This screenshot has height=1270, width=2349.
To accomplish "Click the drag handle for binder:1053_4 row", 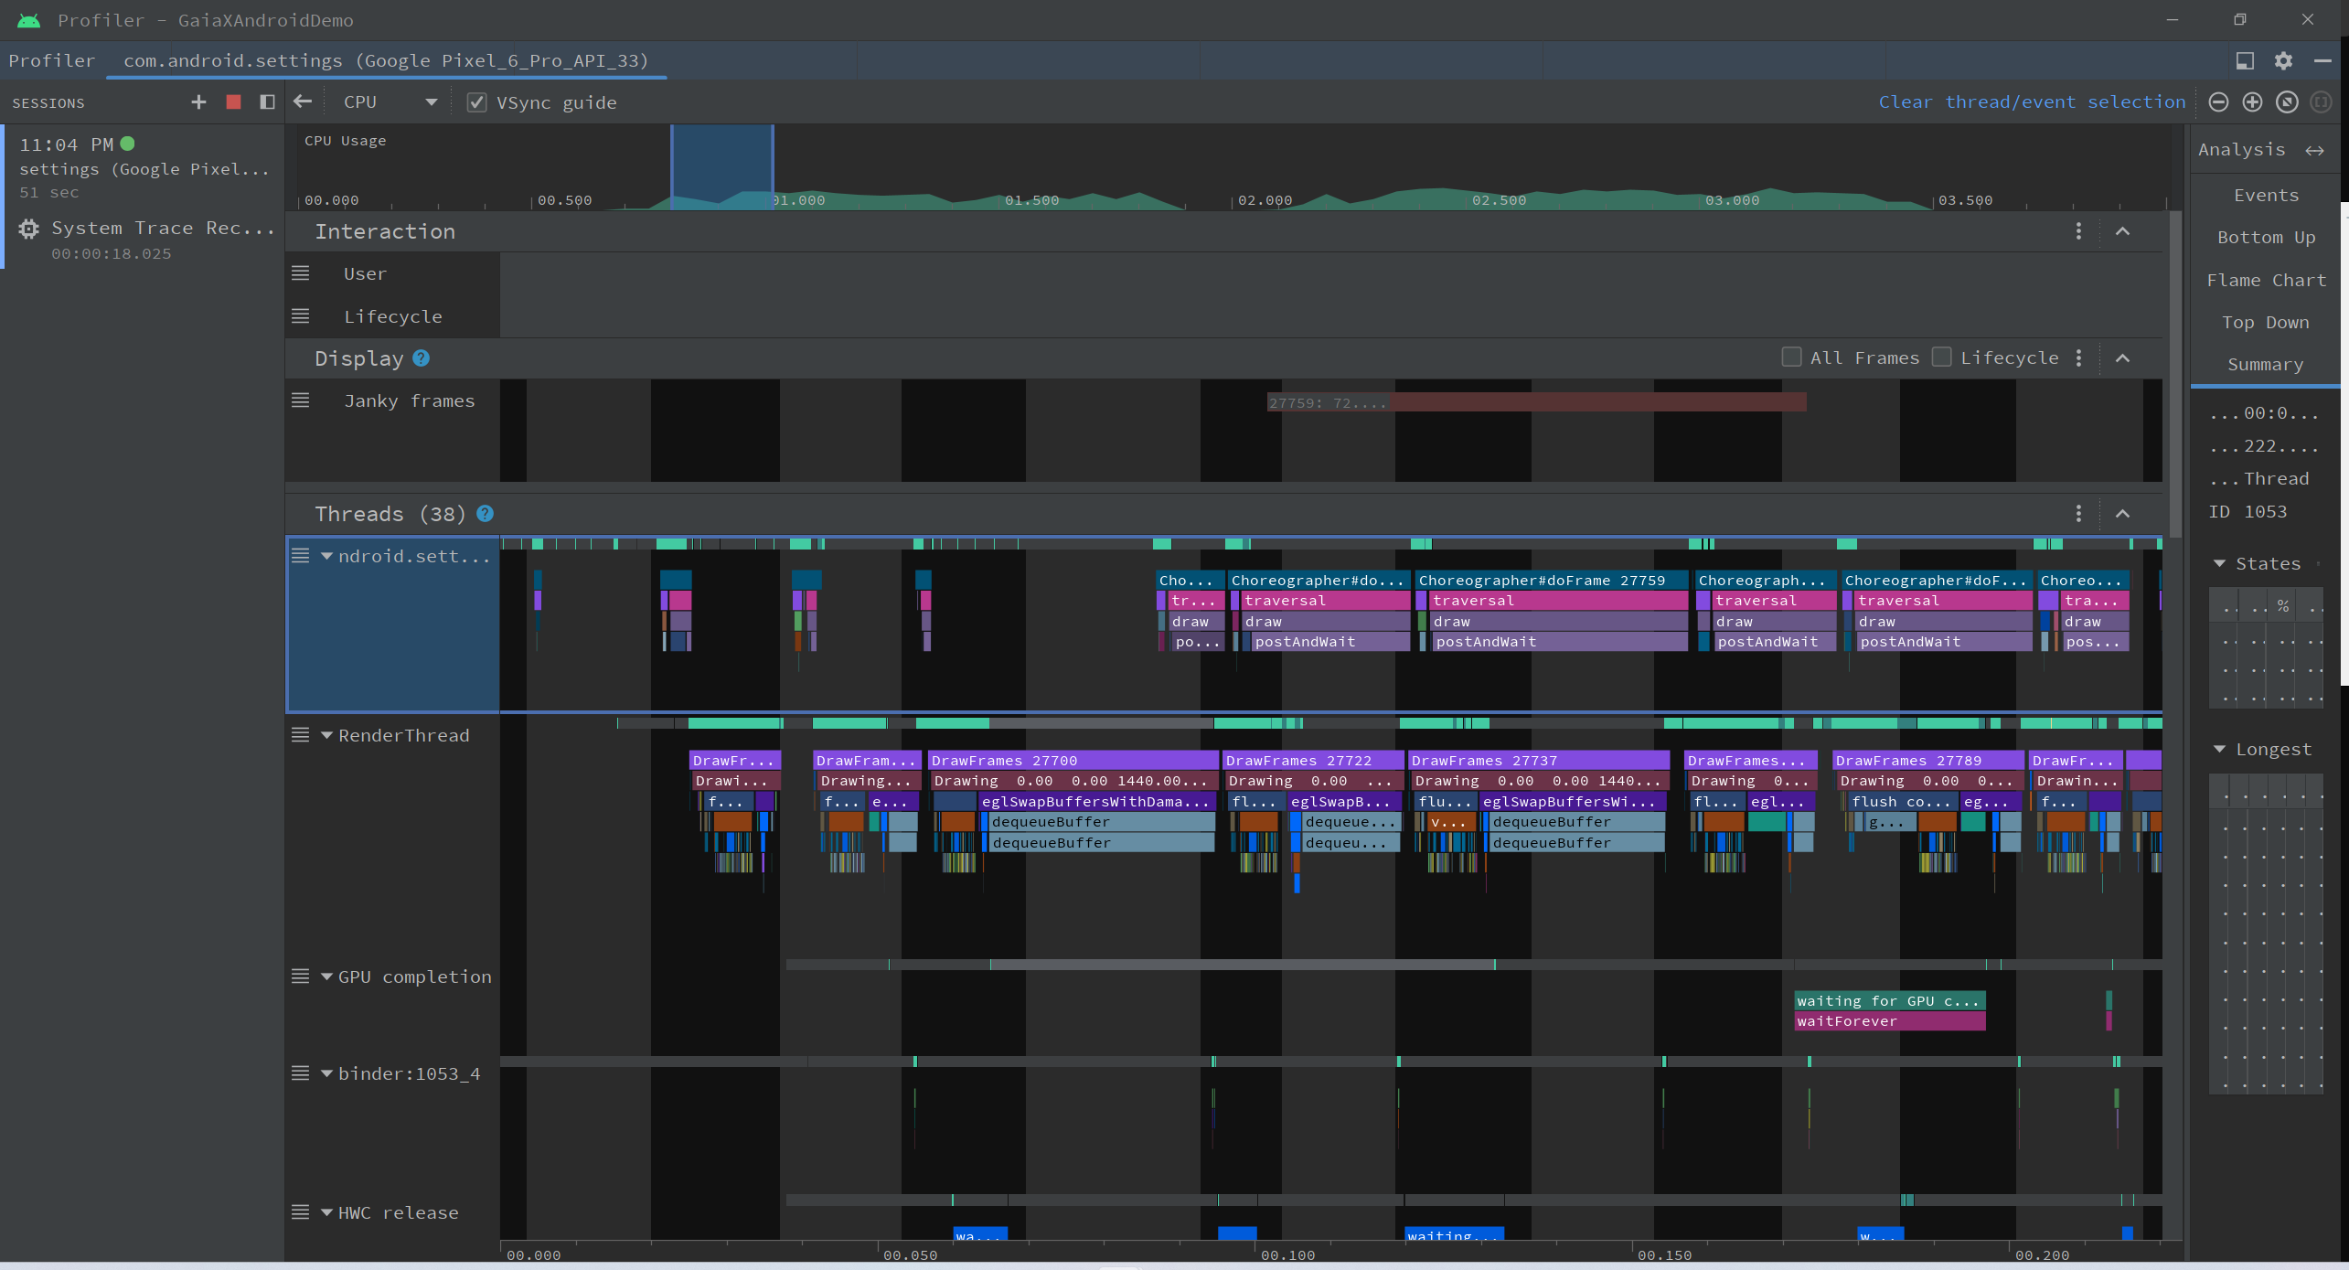I will [x=300, y=1073].
